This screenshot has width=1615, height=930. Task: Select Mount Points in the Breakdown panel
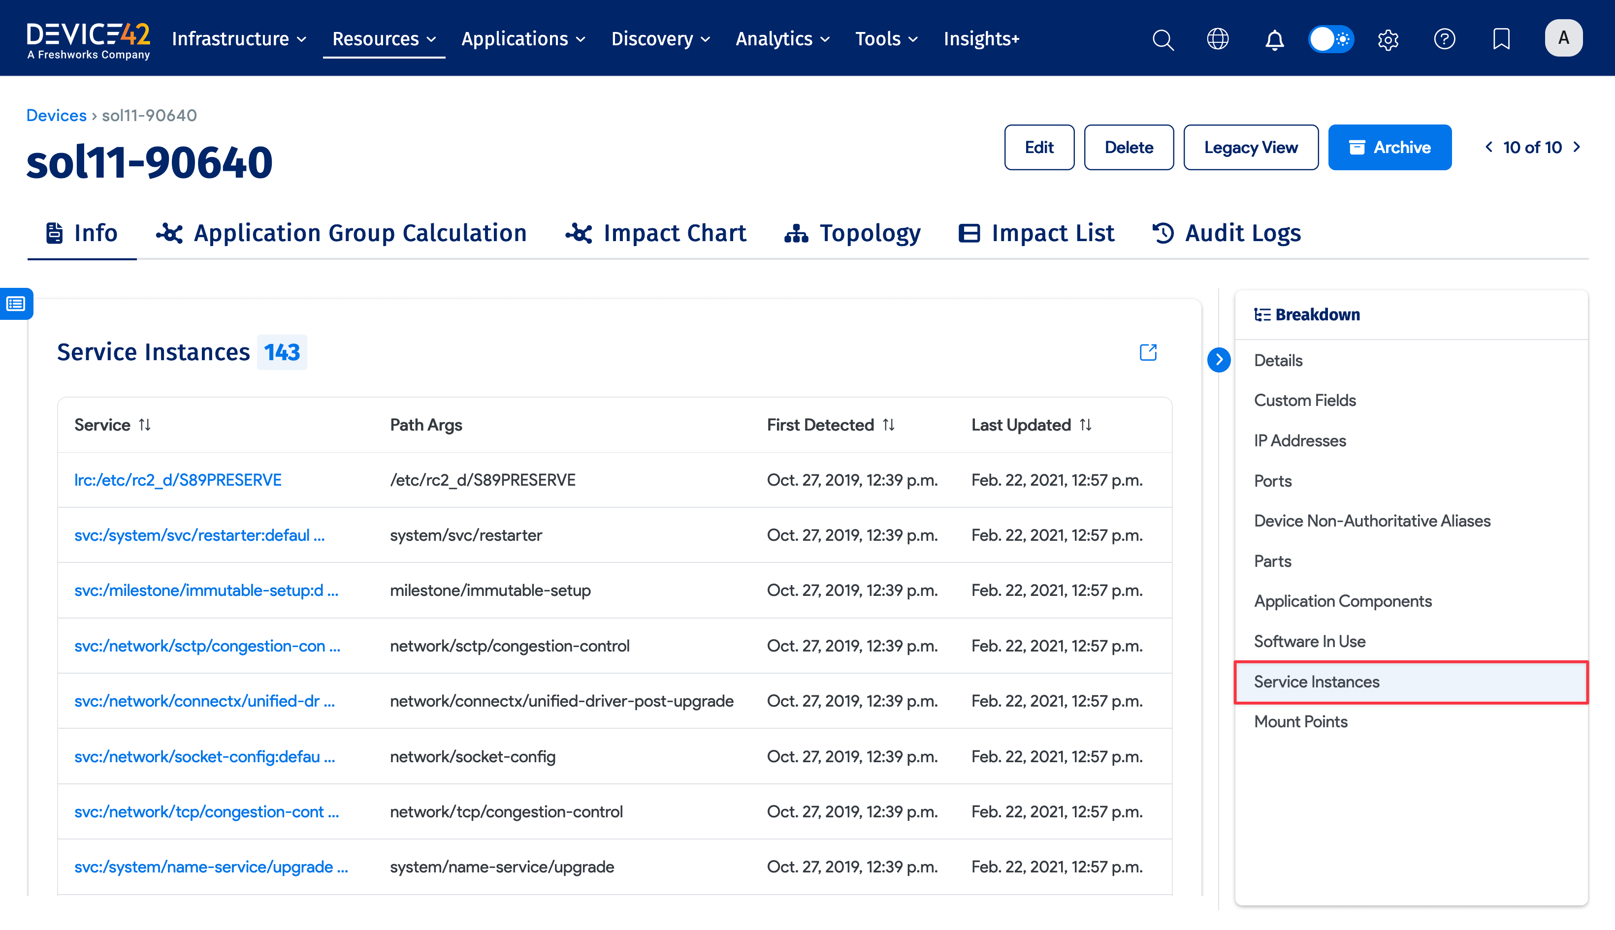click(1300, 721)
